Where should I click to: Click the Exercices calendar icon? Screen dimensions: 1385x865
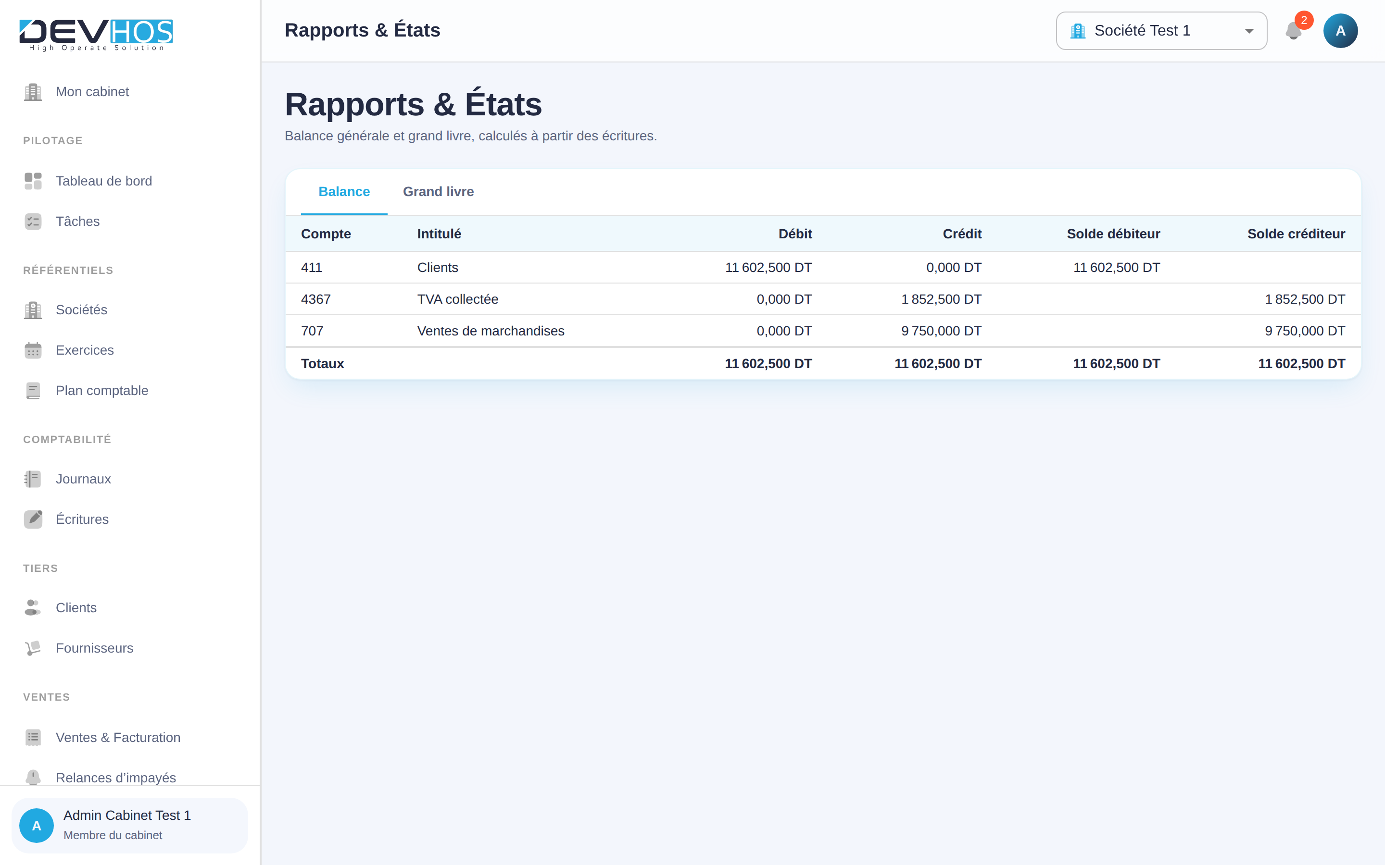[33, 350]
